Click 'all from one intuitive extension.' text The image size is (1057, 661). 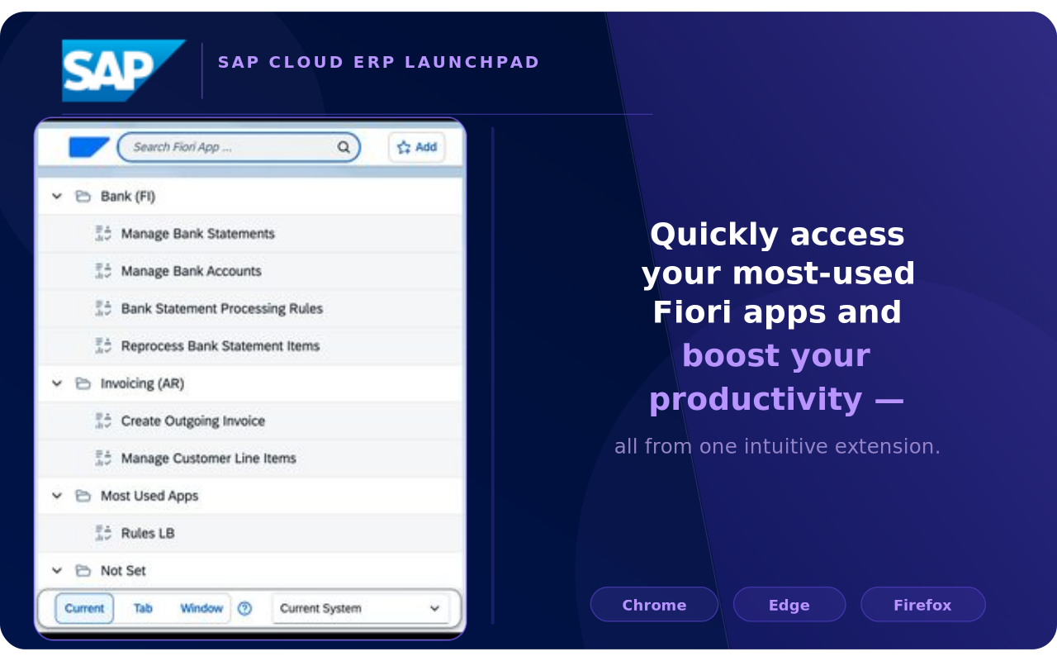(777, 447)
